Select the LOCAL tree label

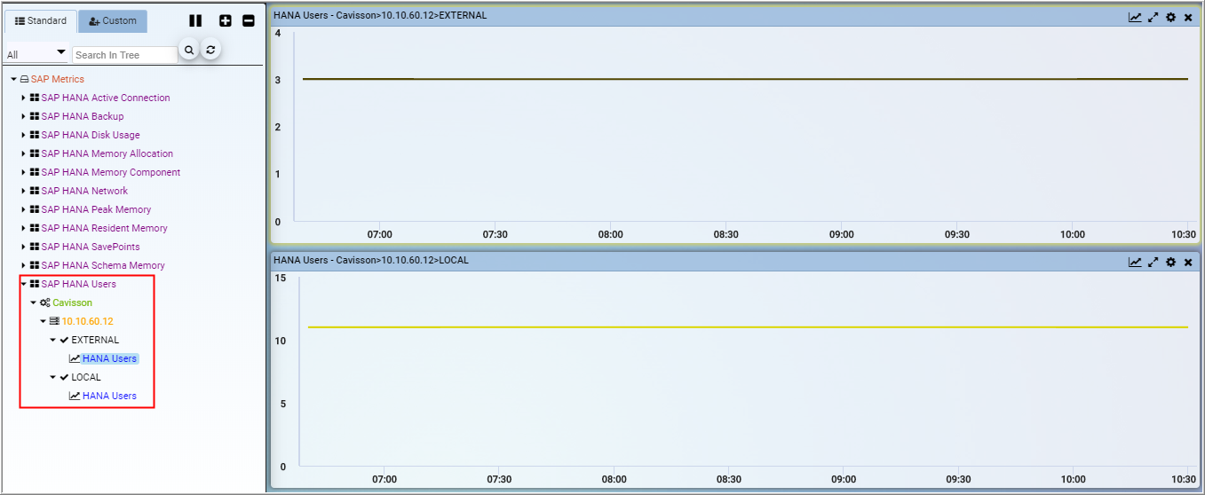pos(86,378)
